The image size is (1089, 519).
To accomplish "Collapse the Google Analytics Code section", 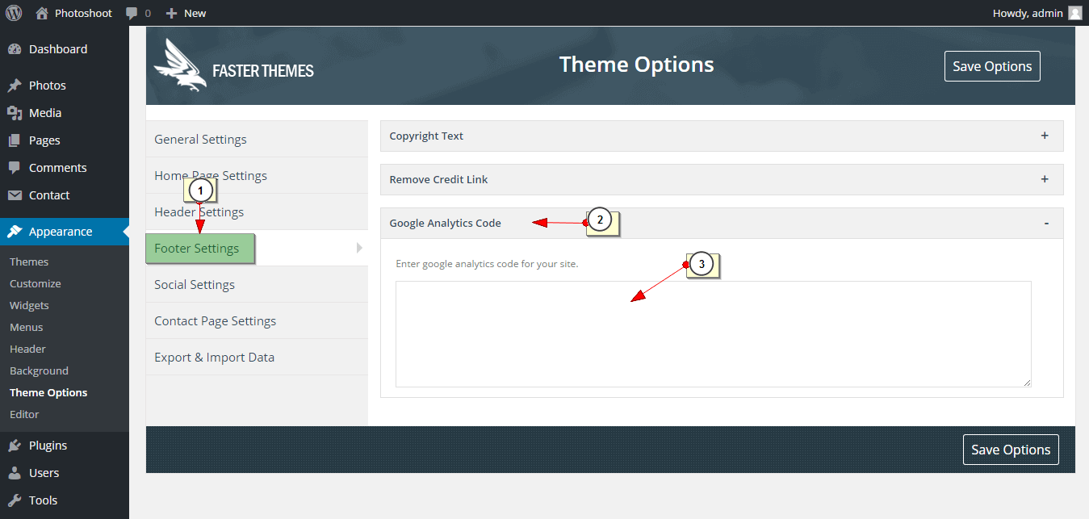I will click(722, 223).
